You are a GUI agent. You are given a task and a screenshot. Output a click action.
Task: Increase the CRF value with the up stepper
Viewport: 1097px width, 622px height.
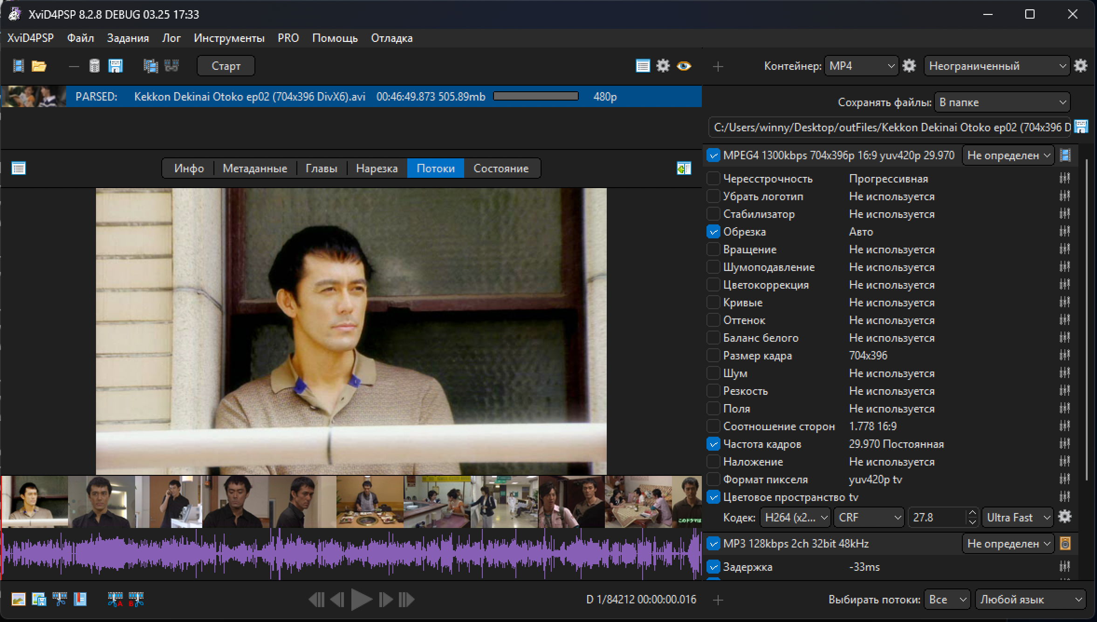coord(972,513)
